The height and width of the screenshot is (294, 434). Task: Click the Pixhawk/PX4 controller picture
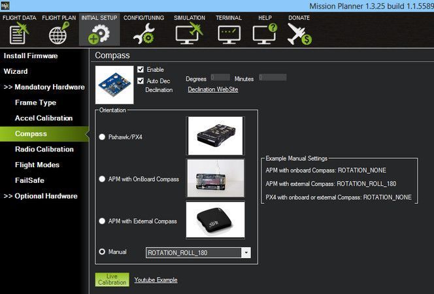point(215,135)
